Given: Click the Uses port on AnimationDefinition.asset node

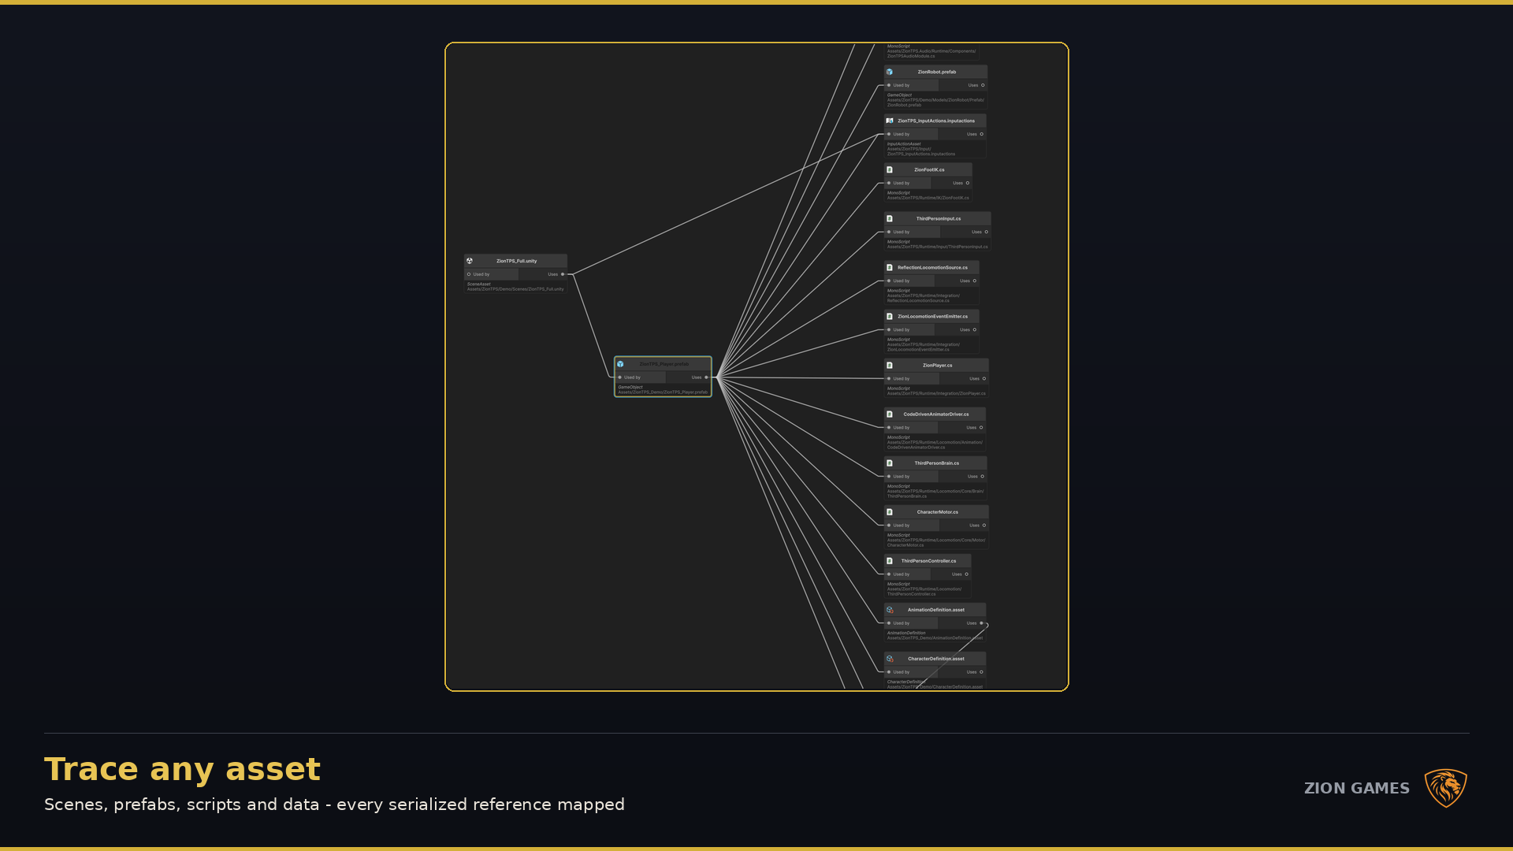Looking at the screenshot, I should [981, 622].
